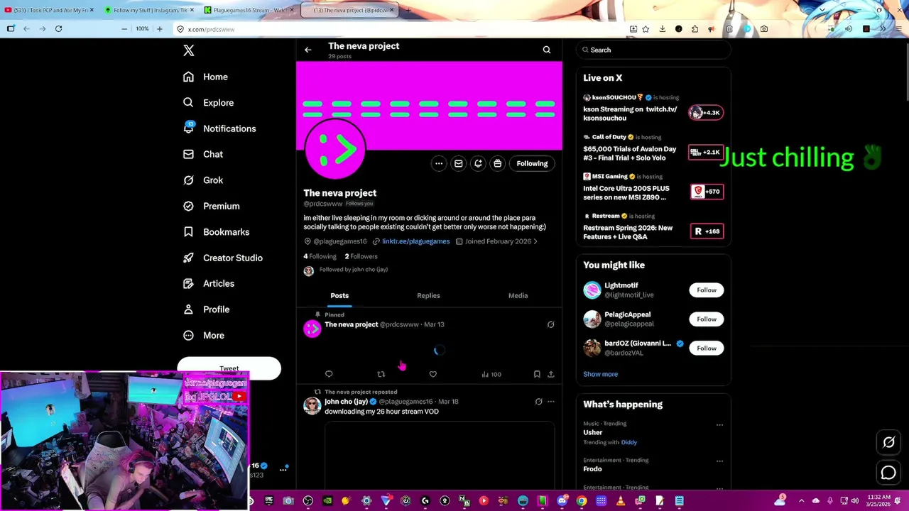Repost the pinned Mar 13 post
The width and height of the screenshot is (909, 511).
381,374
